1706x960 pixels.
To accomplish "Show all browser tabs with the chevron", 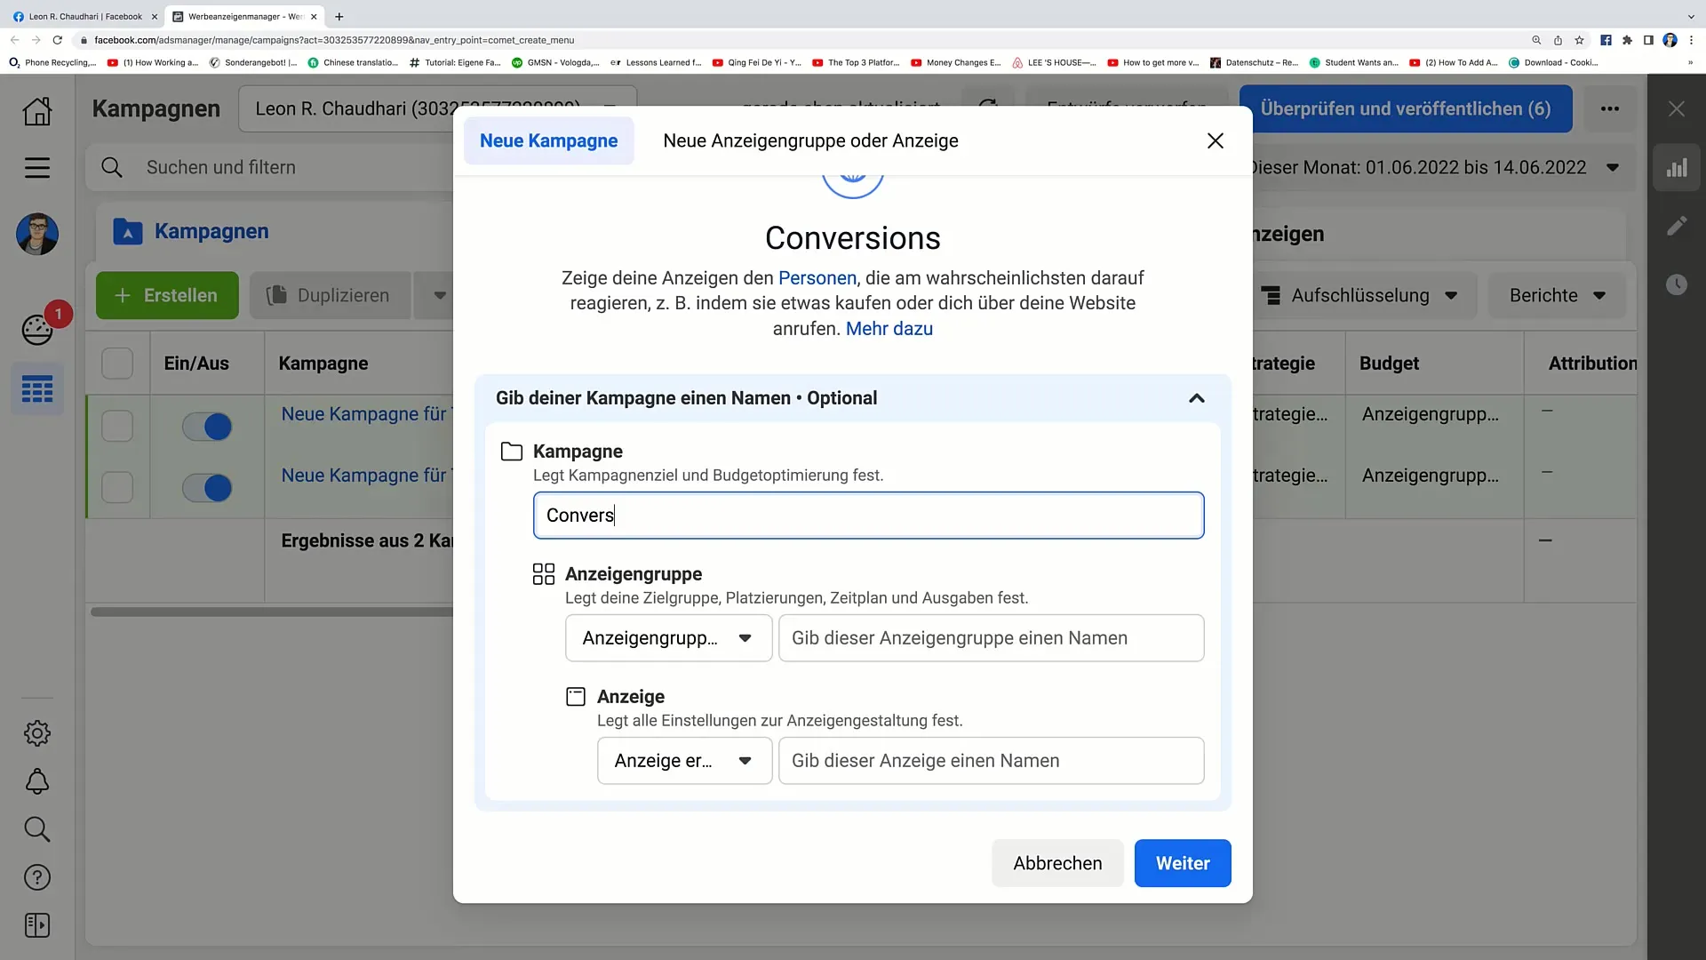I will (x=1691, y=16).
